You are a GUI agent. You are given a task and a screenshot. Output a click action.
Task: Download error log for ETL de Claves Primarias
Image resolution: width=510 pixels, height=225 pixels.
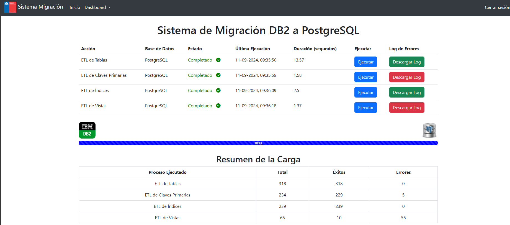click(407, 77)
